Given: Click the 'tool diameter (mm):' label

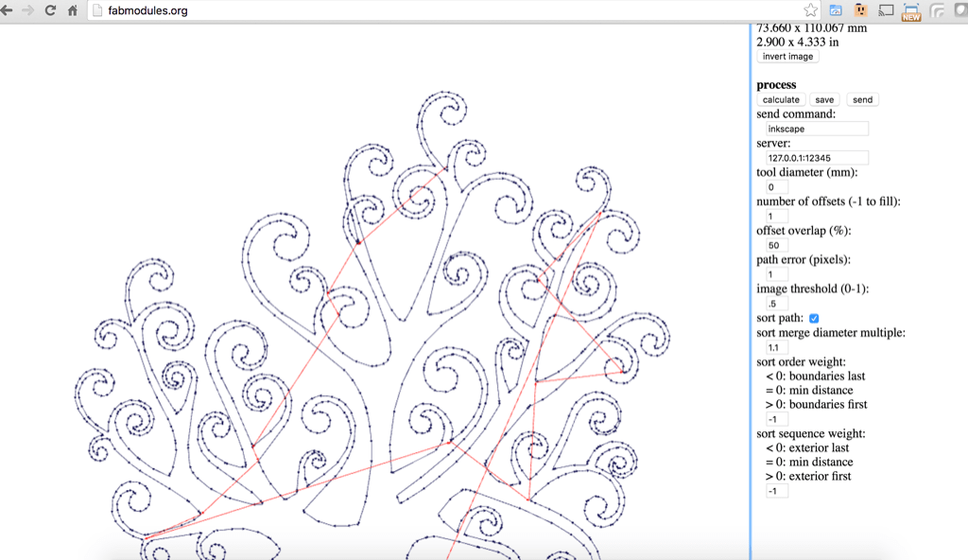Looking at the screenshot, I should pos(807,172).
